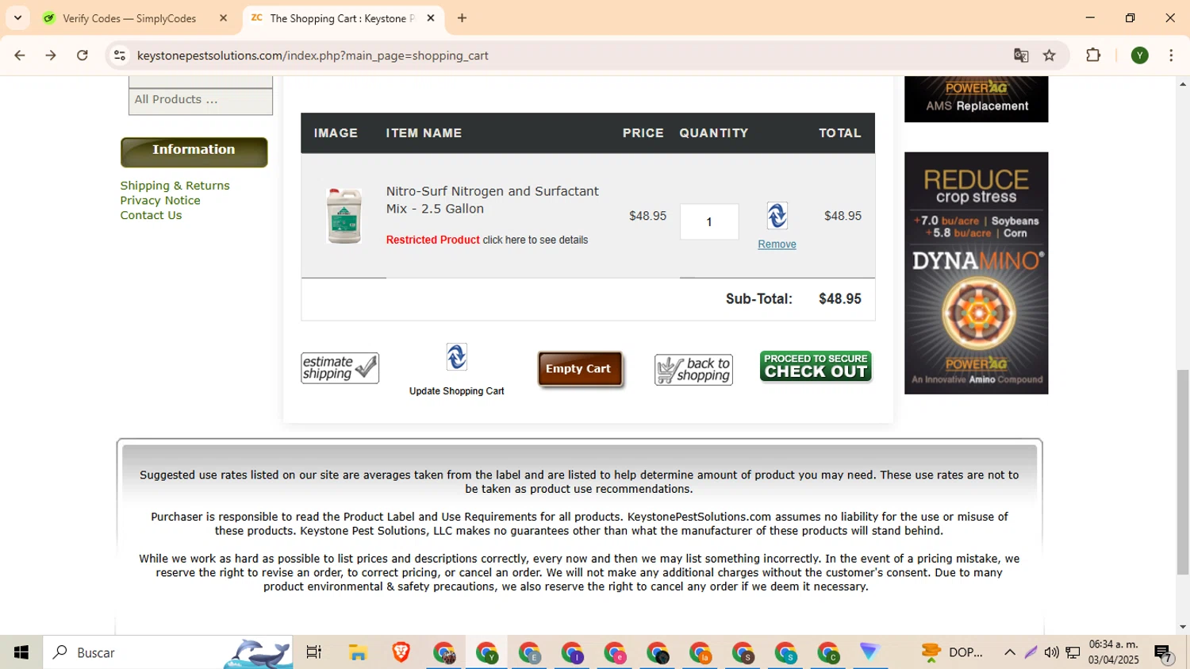The width and height of the screenshot is (1190, 669).
Task: Go back to previous page
Action: (20, 56)
